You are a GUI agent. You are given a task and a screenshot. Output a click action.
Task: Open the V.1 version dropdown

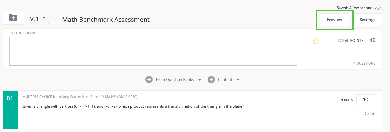click(x=38, y=19)
